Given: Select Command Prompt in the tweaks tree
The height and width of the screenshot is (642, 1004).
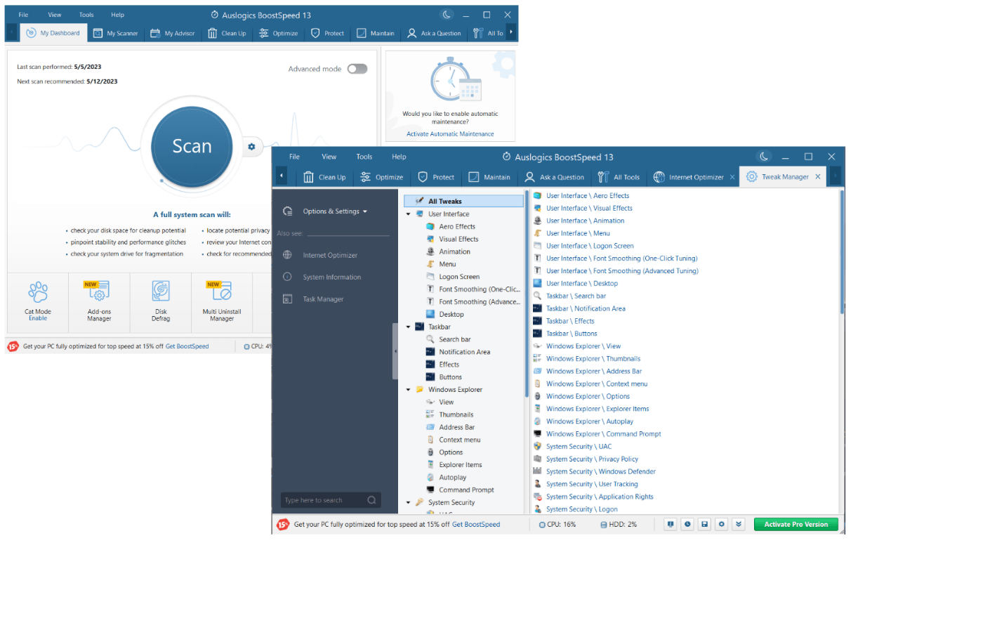Looking at the screenshot, I should click(466, 490).
